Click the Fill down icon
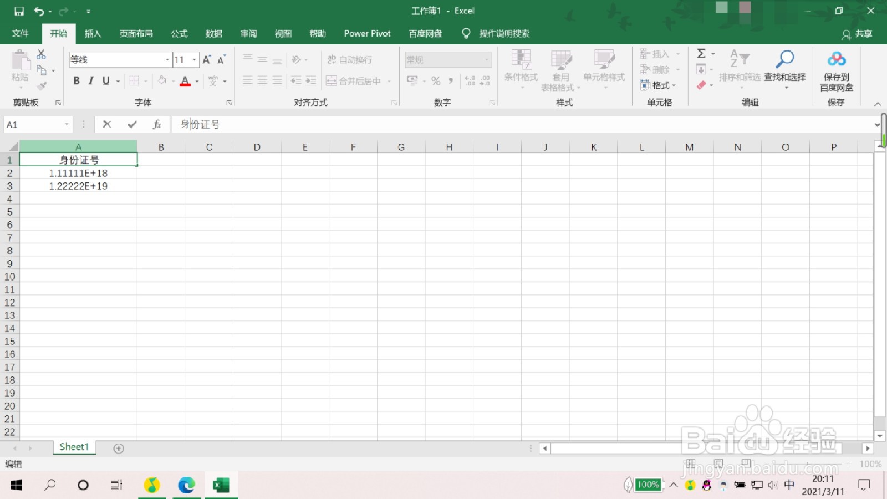887x499 pixels. coord(701,69)
